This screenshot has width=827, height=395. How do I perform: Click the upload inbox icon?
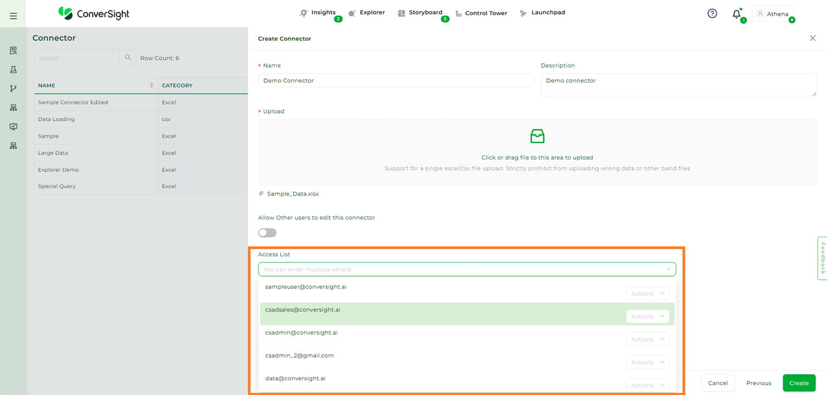(537, 136)
